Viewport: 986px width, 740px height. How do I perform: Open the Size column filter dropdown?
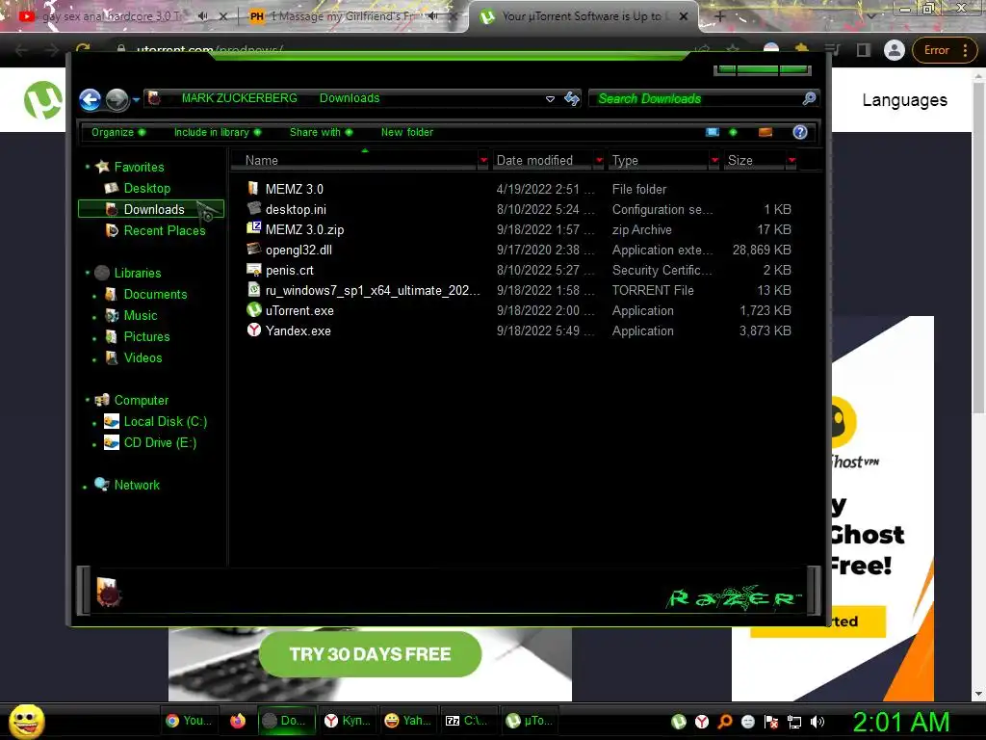pos(791,161)
